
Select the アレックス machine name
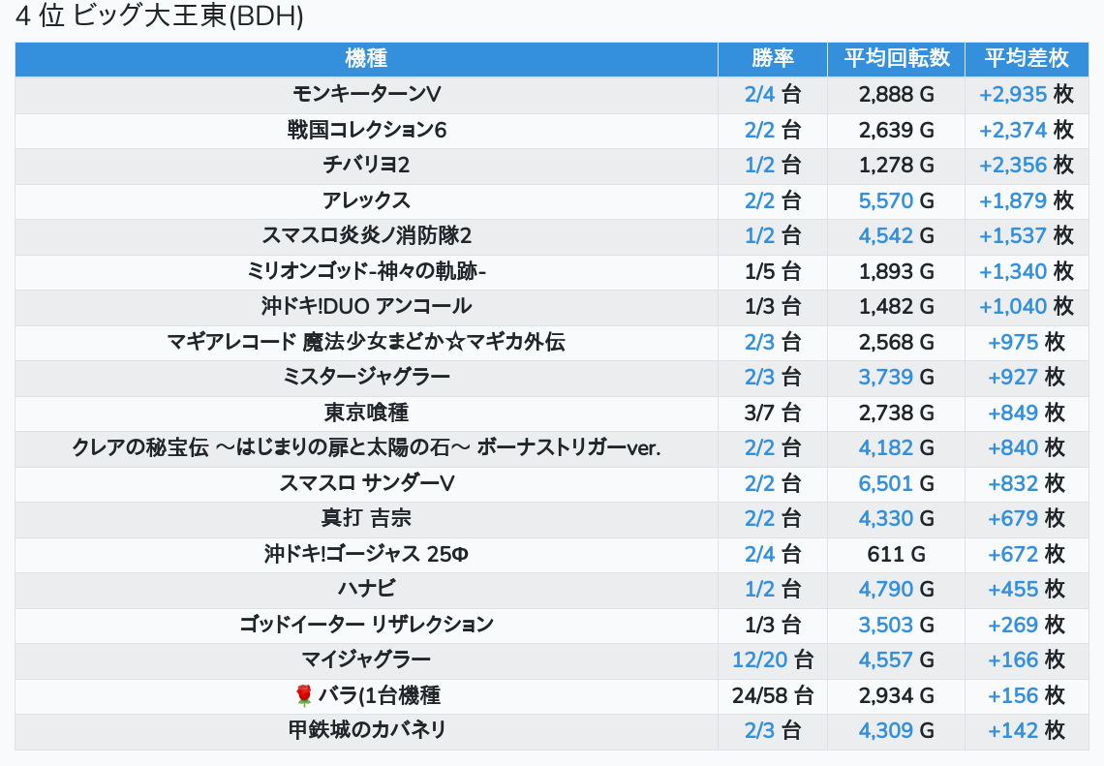coord(366,200)
